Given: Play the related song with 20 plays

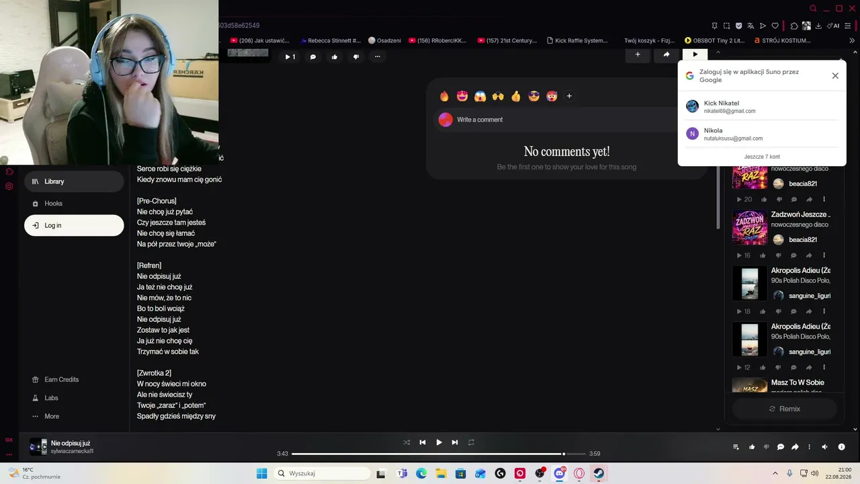Looking at the screenshot, I should [x=740, y=200].
